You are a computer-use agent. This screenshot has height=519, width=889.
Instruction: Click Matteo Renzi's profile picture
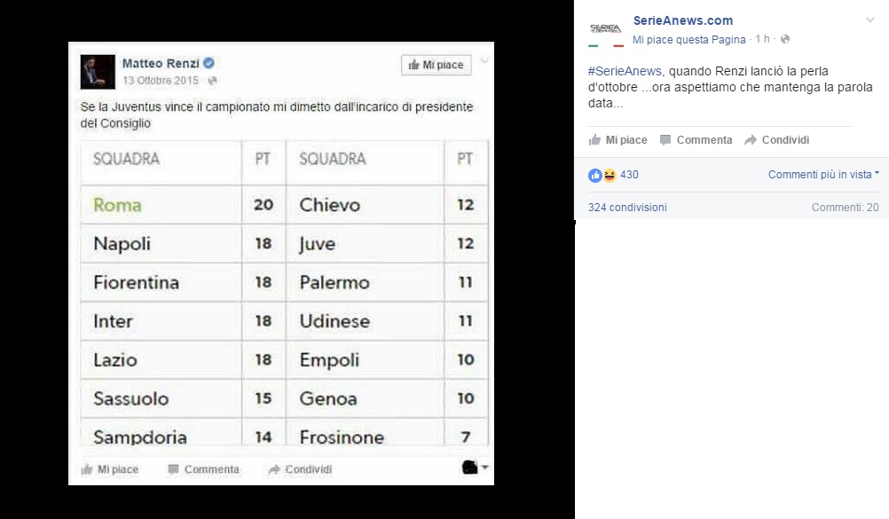(x=98, y=72)
